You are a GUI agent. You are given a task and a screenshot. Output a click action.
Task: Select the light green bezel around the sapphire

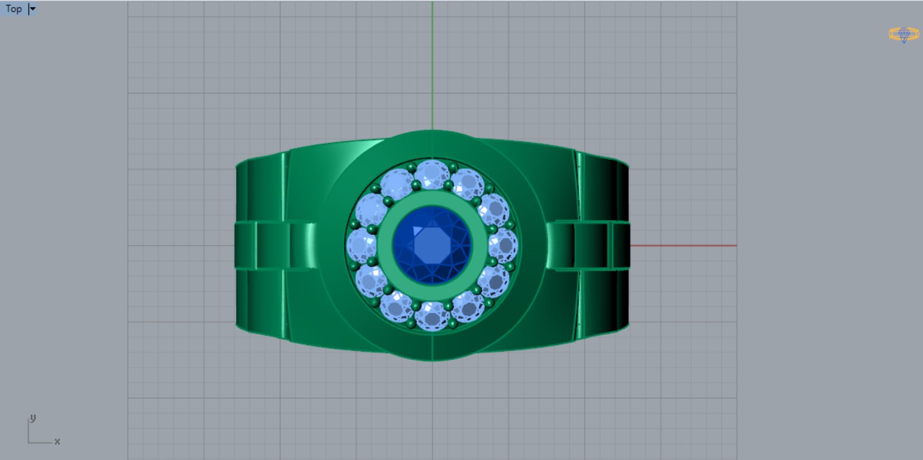click(x=432, y=198)
